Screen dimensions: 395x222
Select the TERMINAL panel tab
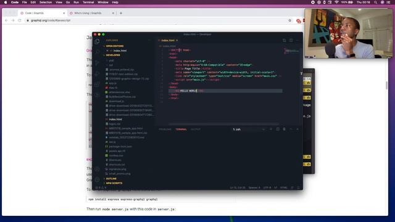[181, 129]
